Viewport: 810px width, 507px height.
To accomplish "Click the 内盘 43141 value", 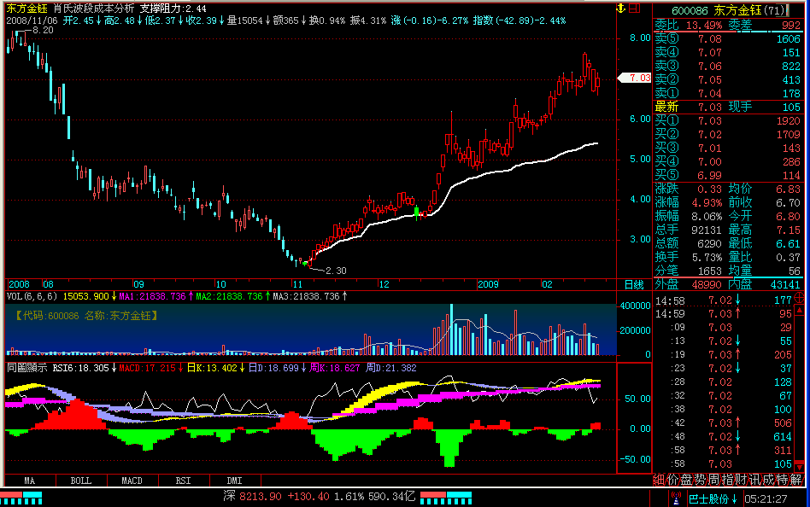I will point(785,284).
